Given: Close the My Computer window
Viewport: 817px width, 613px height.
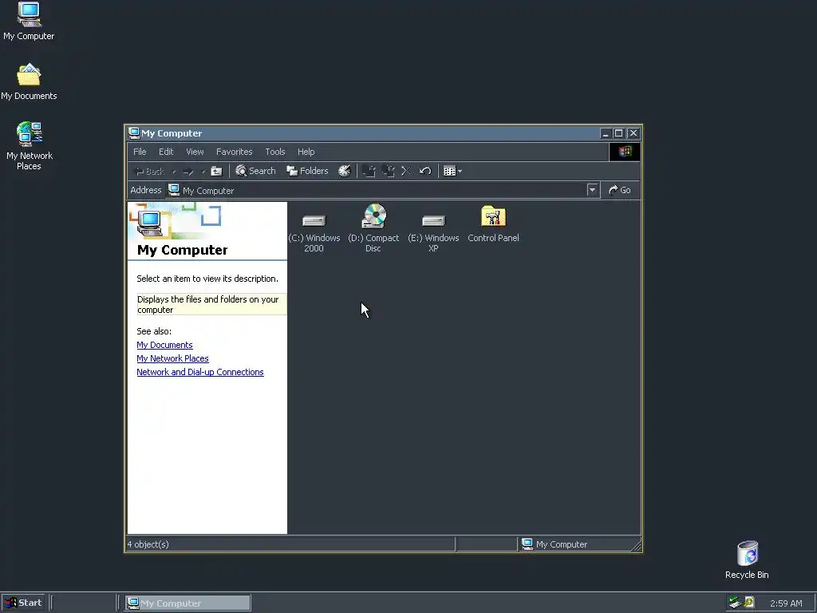Looking at the screenshot, I should tap(633, 133).
